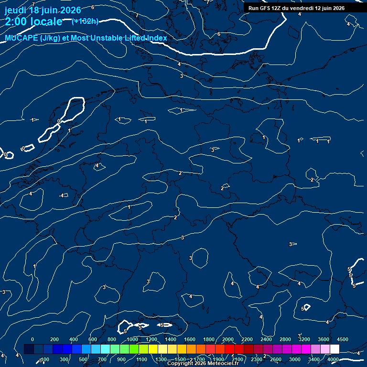Click legend label '2600' below the color bar
This screenshot has height=367, width=367.
(x=275, y=359)
